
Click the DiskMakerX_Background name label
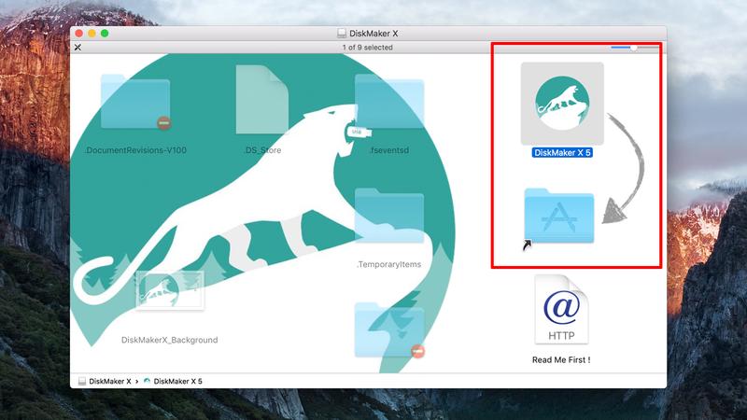[x=170, y=340]
